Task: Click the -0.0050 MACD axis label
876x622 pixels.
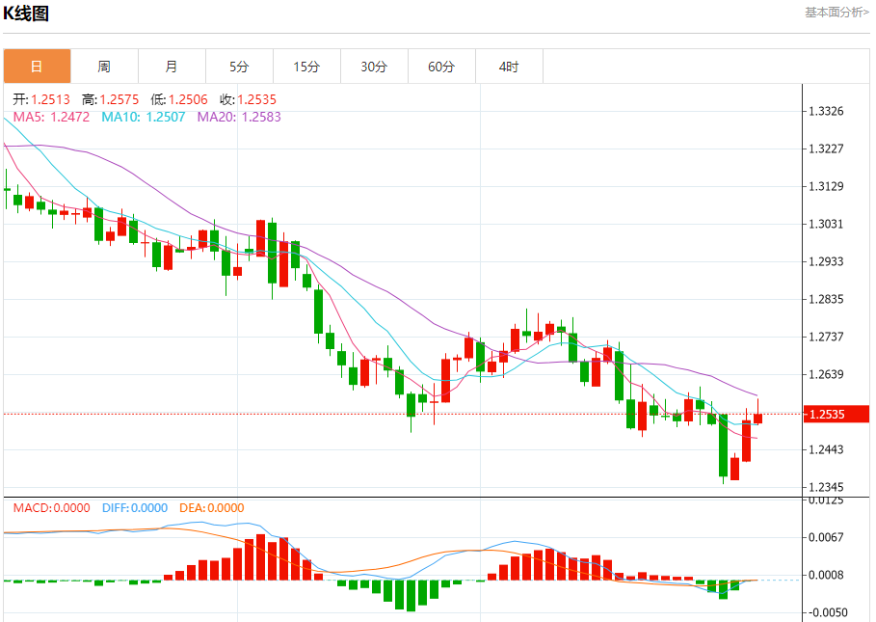Action: tap(826, 613)
